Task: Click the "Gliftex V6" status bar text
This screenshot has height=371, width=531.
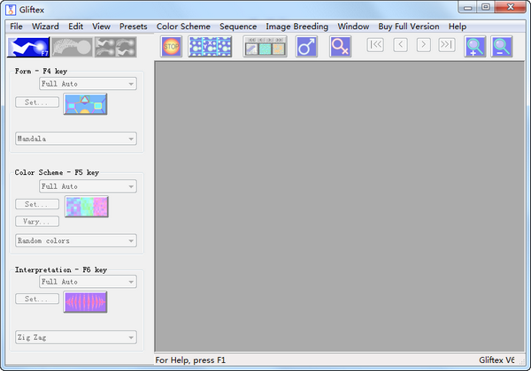Action: tap(496, 360)
